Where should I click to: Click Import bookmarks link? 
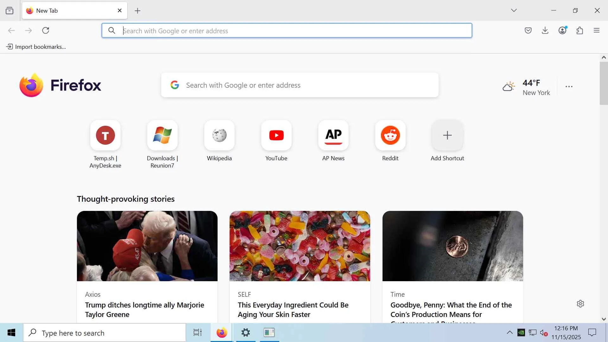pos(36,47)
